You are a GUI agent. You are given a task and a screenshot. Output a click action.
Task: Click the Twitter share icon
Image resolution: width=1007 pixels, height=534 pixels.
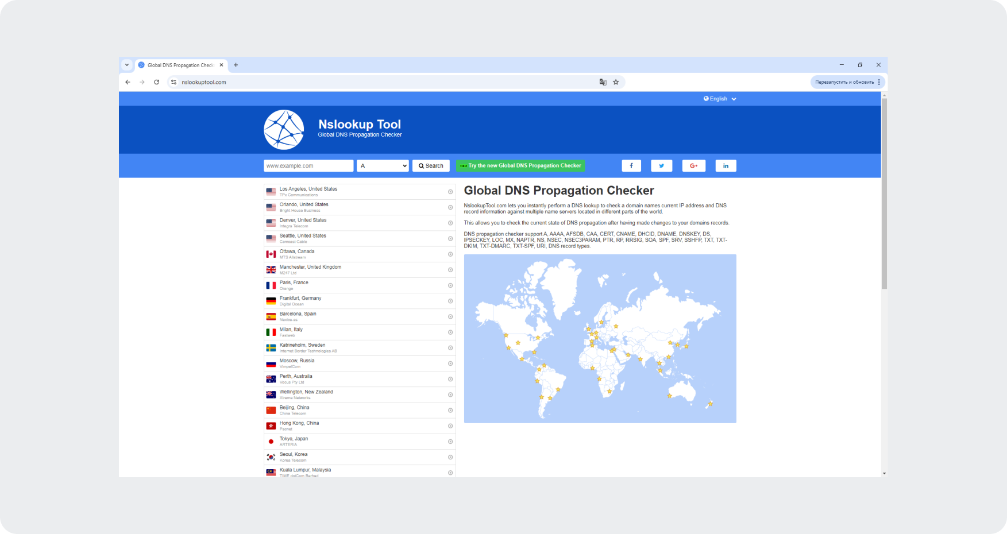661,166
